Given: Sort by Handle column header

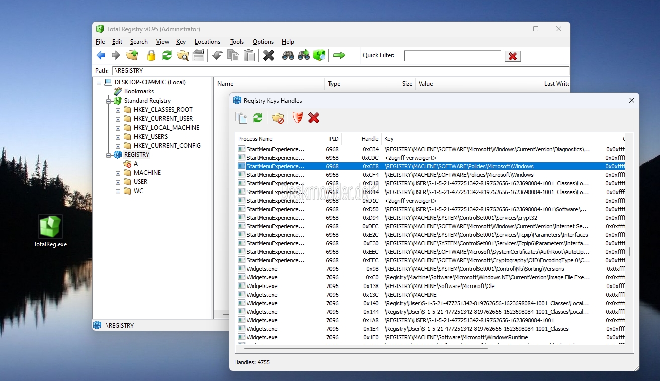Looking at the screenshot, I should click(x=362, y=139).
